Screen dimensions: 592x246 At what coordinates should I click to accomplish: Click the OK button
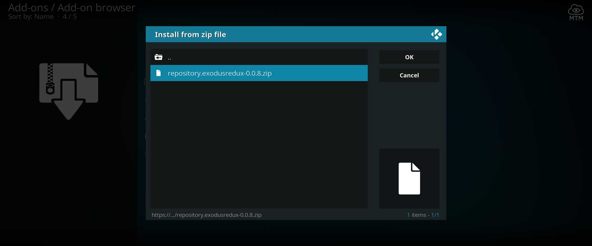click(409, 57)
